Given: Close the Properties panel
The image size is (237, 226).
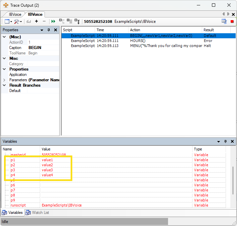Looking at the screenshot, I should pyautogui.click(x=56, y=30).
